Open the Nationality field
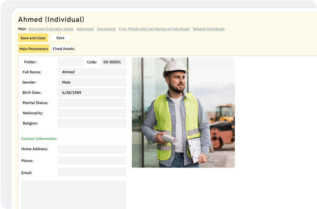 92,113
